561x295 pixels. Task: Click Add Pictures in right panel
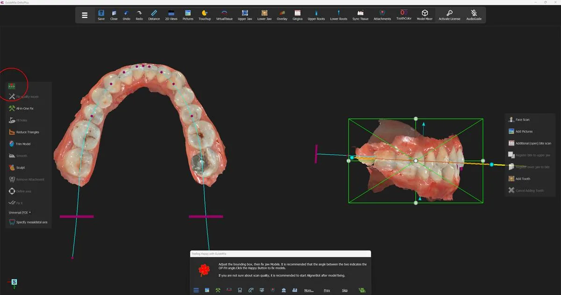tap(520, 131)
